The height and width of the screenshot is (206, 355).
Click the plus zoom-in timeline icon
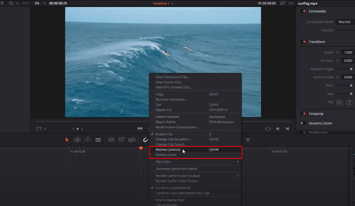[248, 140]
